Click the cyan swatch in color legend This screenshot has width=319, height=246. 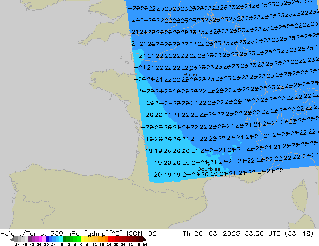coord(61,239)
